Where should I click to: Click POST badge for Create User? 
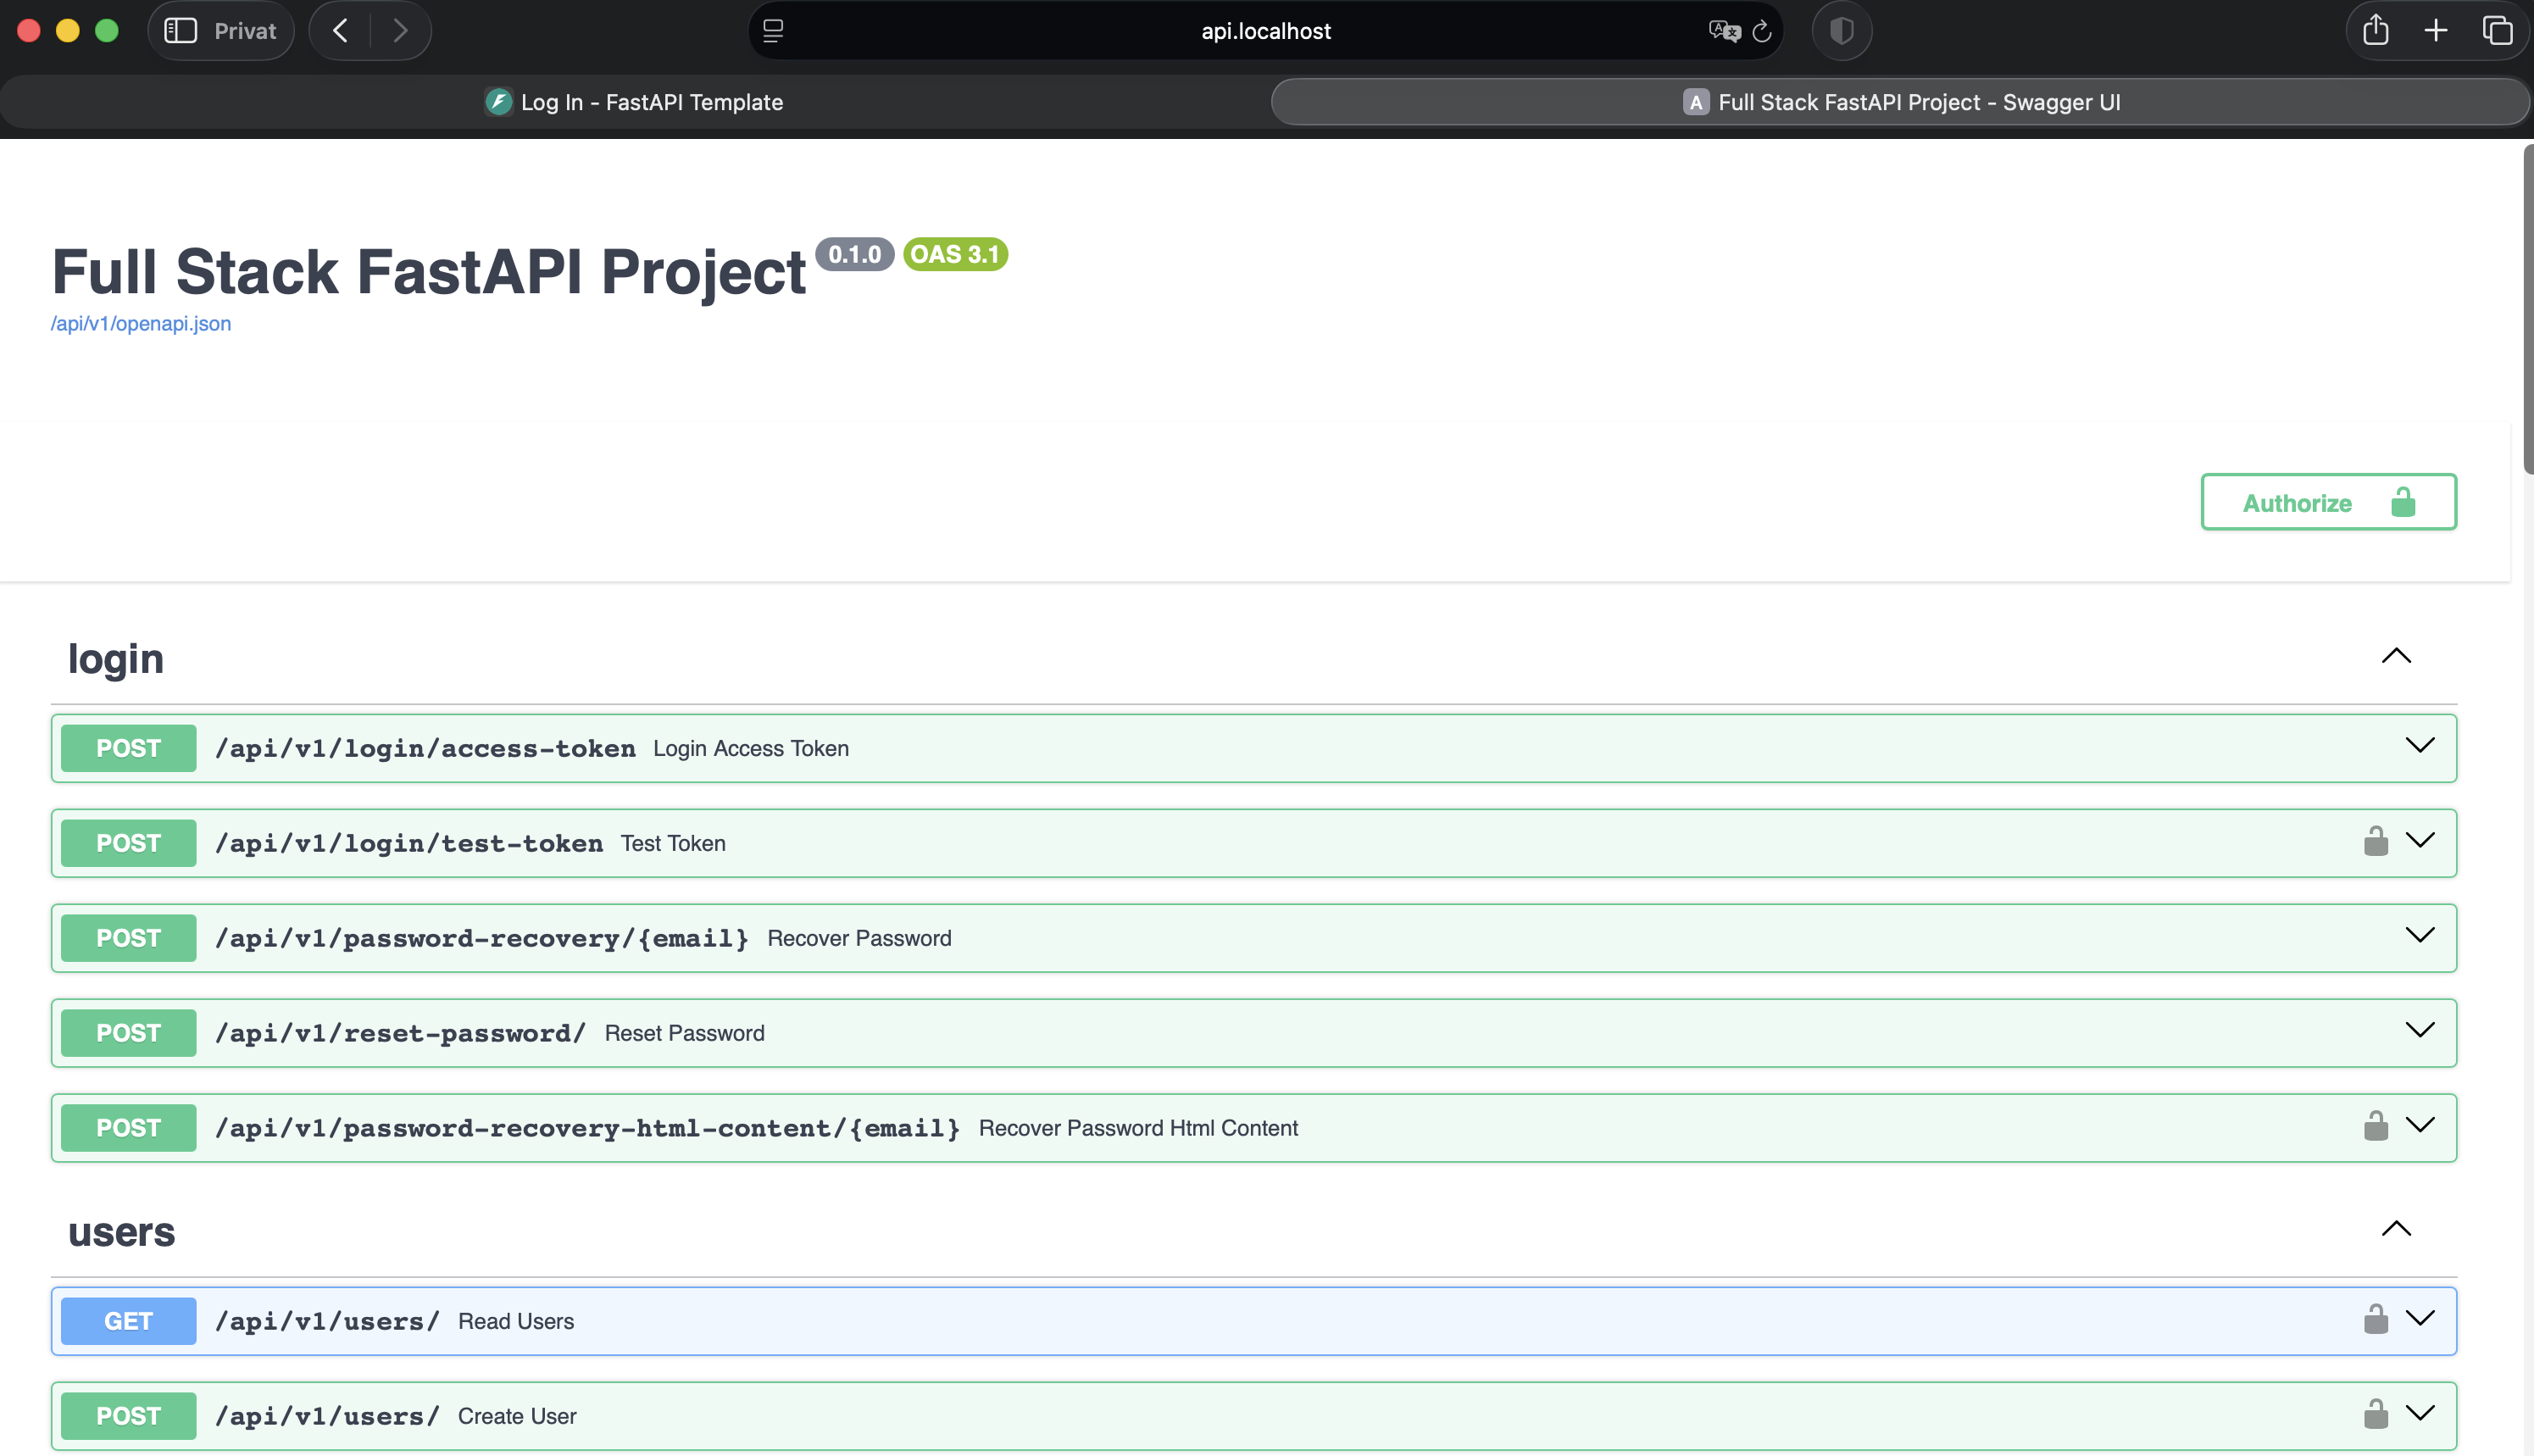pyautogui.click(x=128, y=1416)
